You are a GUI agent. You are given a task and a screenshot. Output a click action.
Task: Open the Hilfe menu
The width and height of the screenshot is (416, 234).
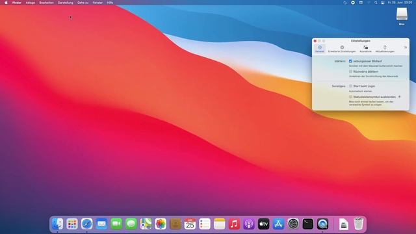[110, 3]
